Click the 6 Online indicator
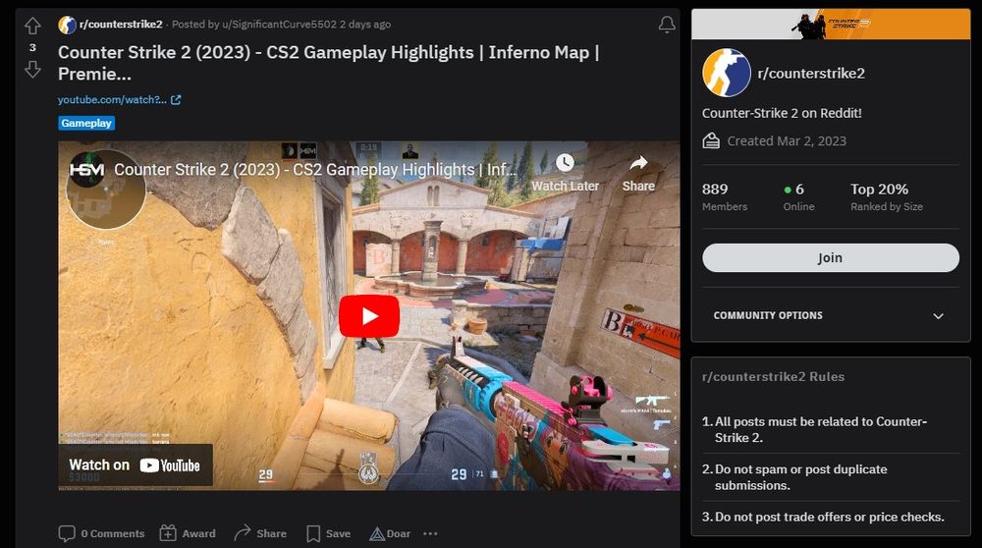This screenshot has width=982, height=548. point(798,196)
